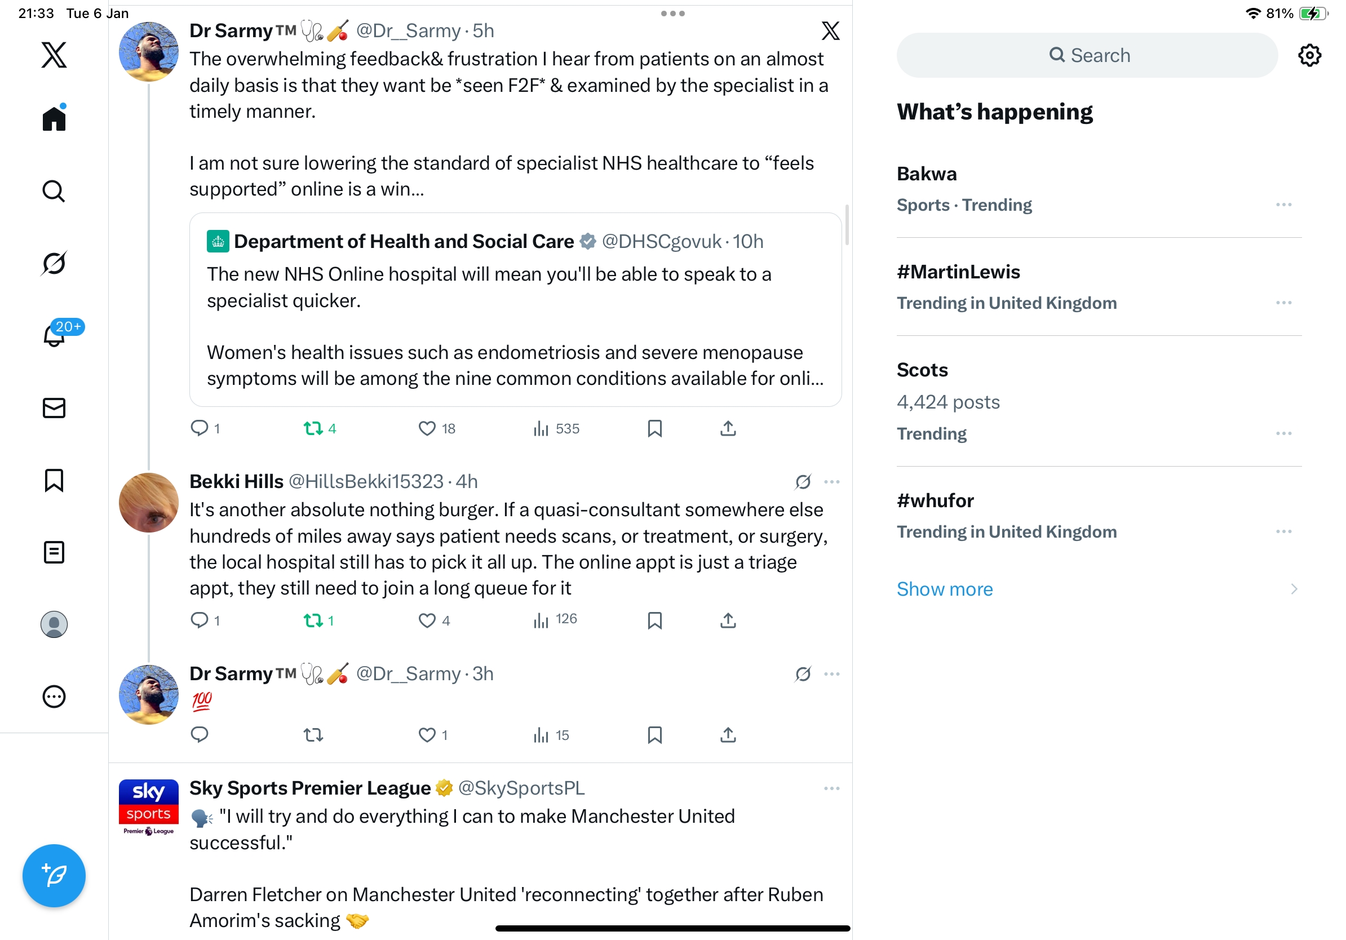Go to Home in the sidebar
Image resolution: width=1346 pixels, height=940 pixels.
point(54,119)
